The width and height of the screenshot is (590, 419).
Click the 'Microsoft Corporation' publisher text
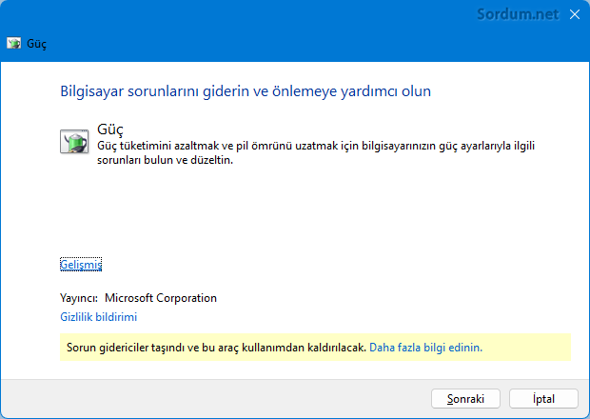(161, 298)
